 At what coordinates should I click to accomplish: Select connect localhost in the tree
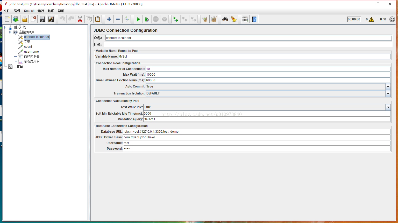tap(37, 37)
